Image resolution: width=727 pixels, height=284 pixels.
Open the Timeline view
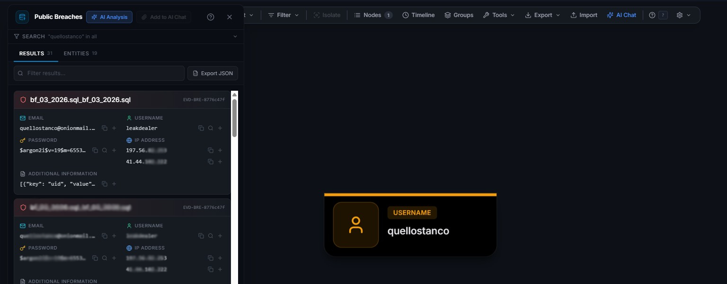pyautogui.click(x=418, y=15)
